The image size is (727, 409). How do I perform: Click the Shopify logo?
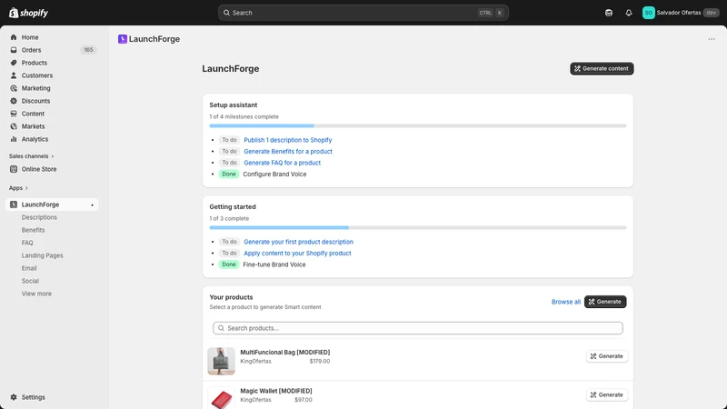pos(28,13)
